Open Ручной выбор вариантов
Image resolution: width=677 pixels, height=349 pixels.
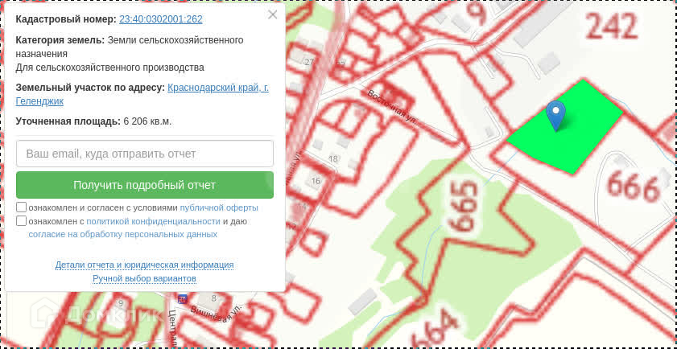(144, 278)
